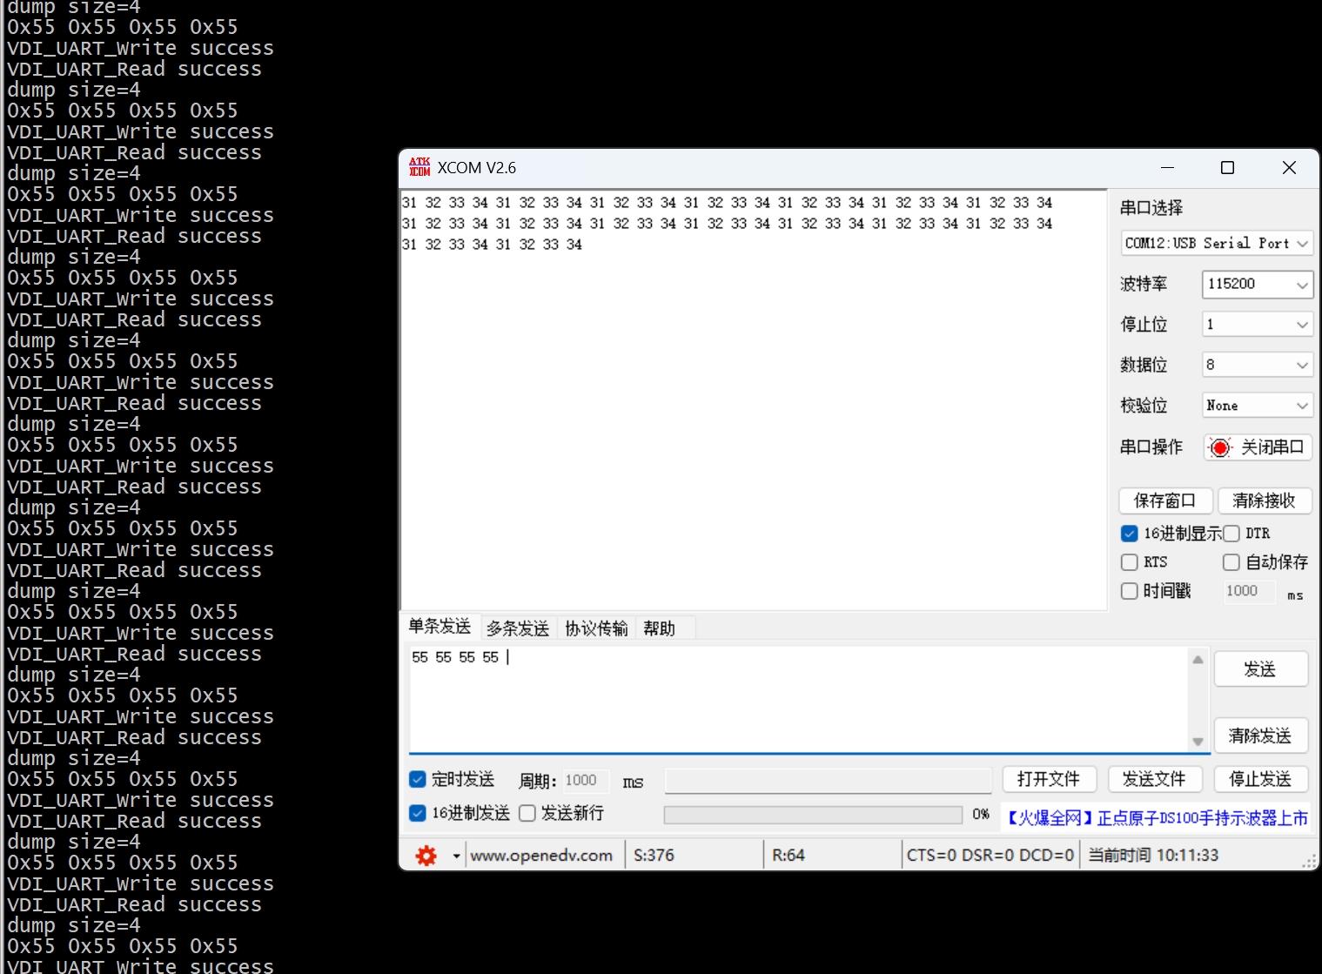Enable the DTR checkbox
The width and height of the screenshot is (1322, 974).
[x=1231, y=534]
